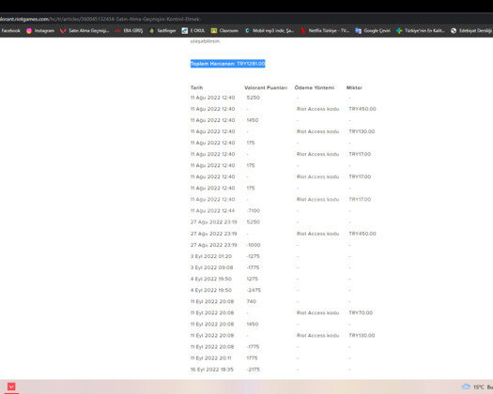This screenshot has width=493, height=394.
Task: Click the 16 Eyl 2022 18:35 date
Action: (x=212, y=370)
